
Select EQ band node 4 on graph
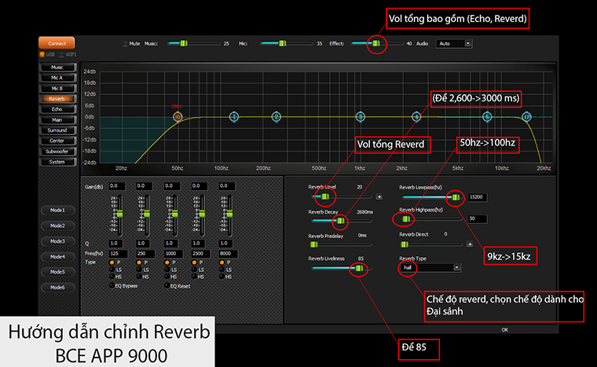click(x=416, y=116)
